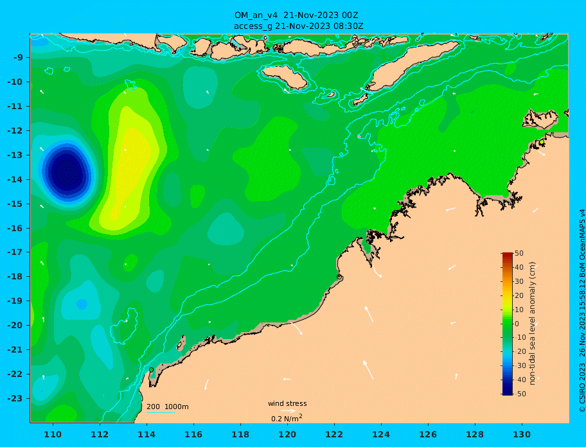This screenshot has height=447, width=586.
Task: Click the '200 1000m' depth contour legend
Action: (x=168, y=407)
